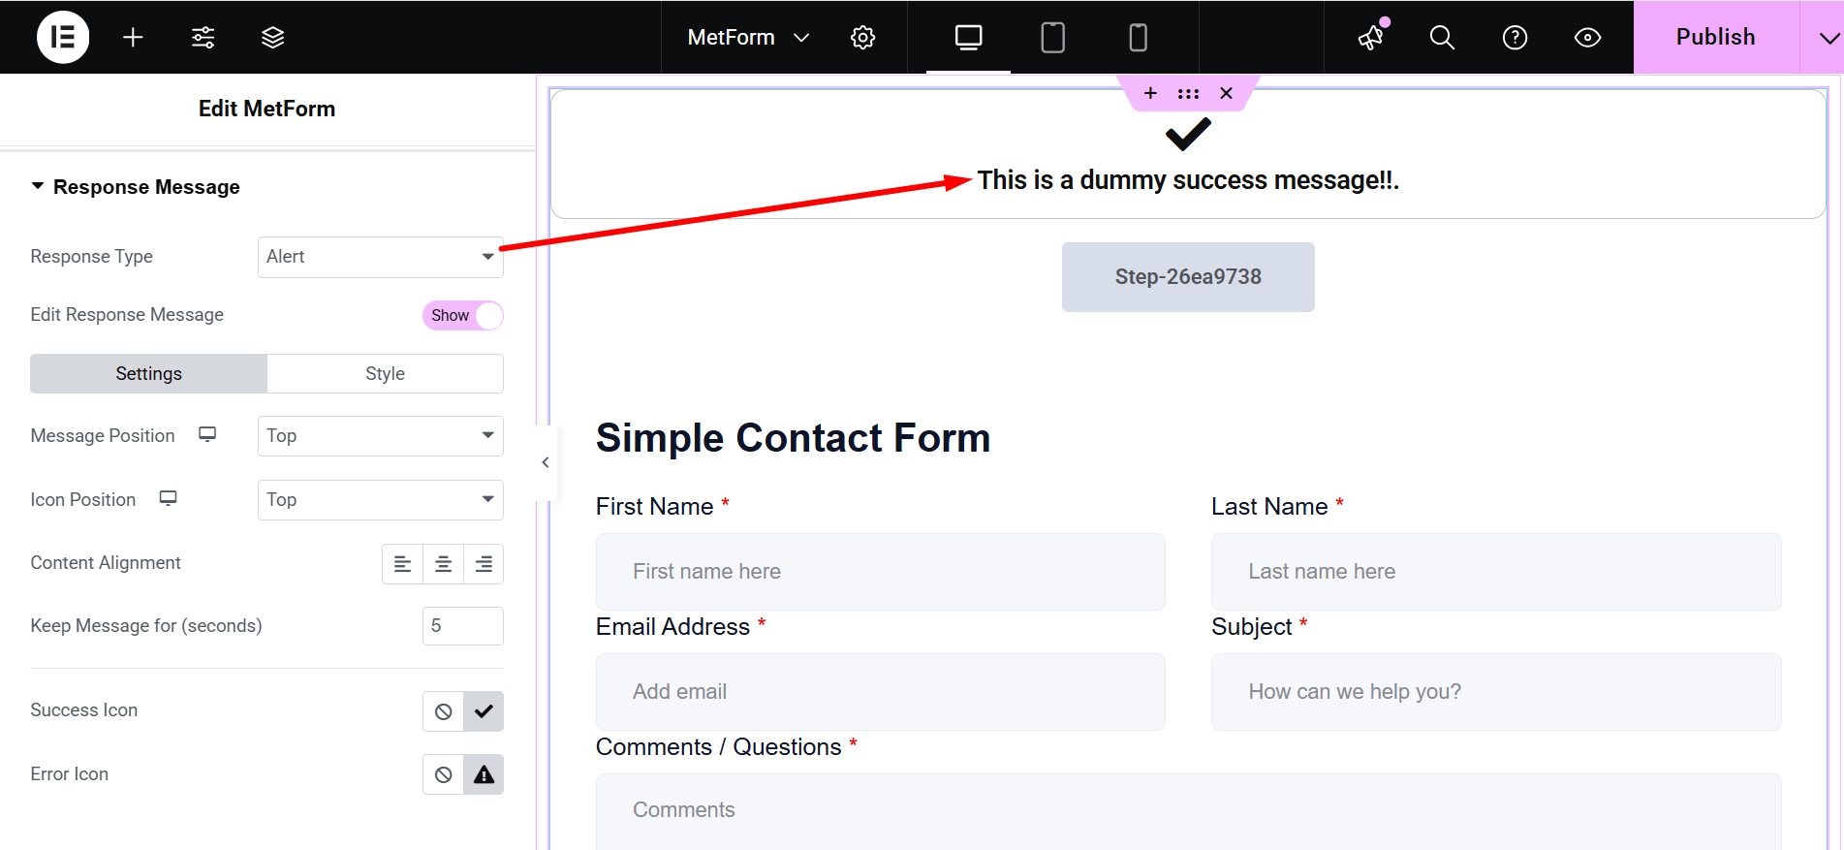Switch to mobile preview mode
The width and height of the screenshot is (1844, 850).
(1138, 37)
